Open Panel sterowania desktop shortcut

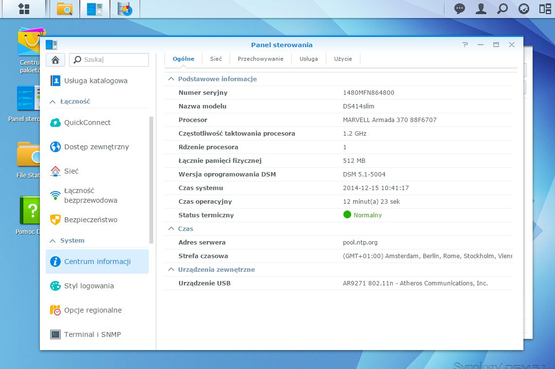click(25, 103)
